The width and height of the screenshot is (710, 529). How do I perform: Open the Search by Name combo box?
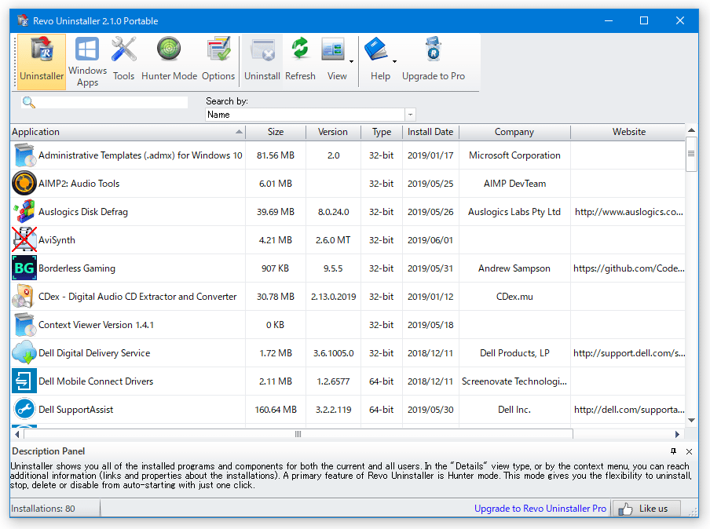[x=310, y=115]
